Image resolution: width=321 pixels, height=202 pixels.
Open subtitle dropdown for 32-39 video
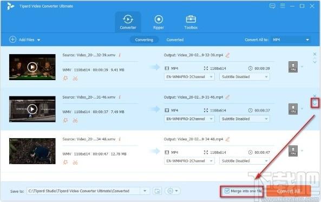[x=245, y=77]
